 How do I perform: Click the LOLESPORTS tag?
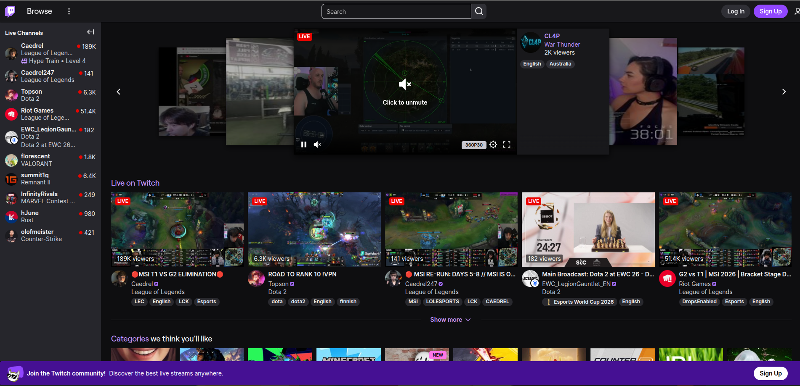[x=442, y=302]
